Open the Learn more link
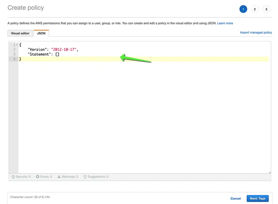The image size is (278, 204). [225, 23]
